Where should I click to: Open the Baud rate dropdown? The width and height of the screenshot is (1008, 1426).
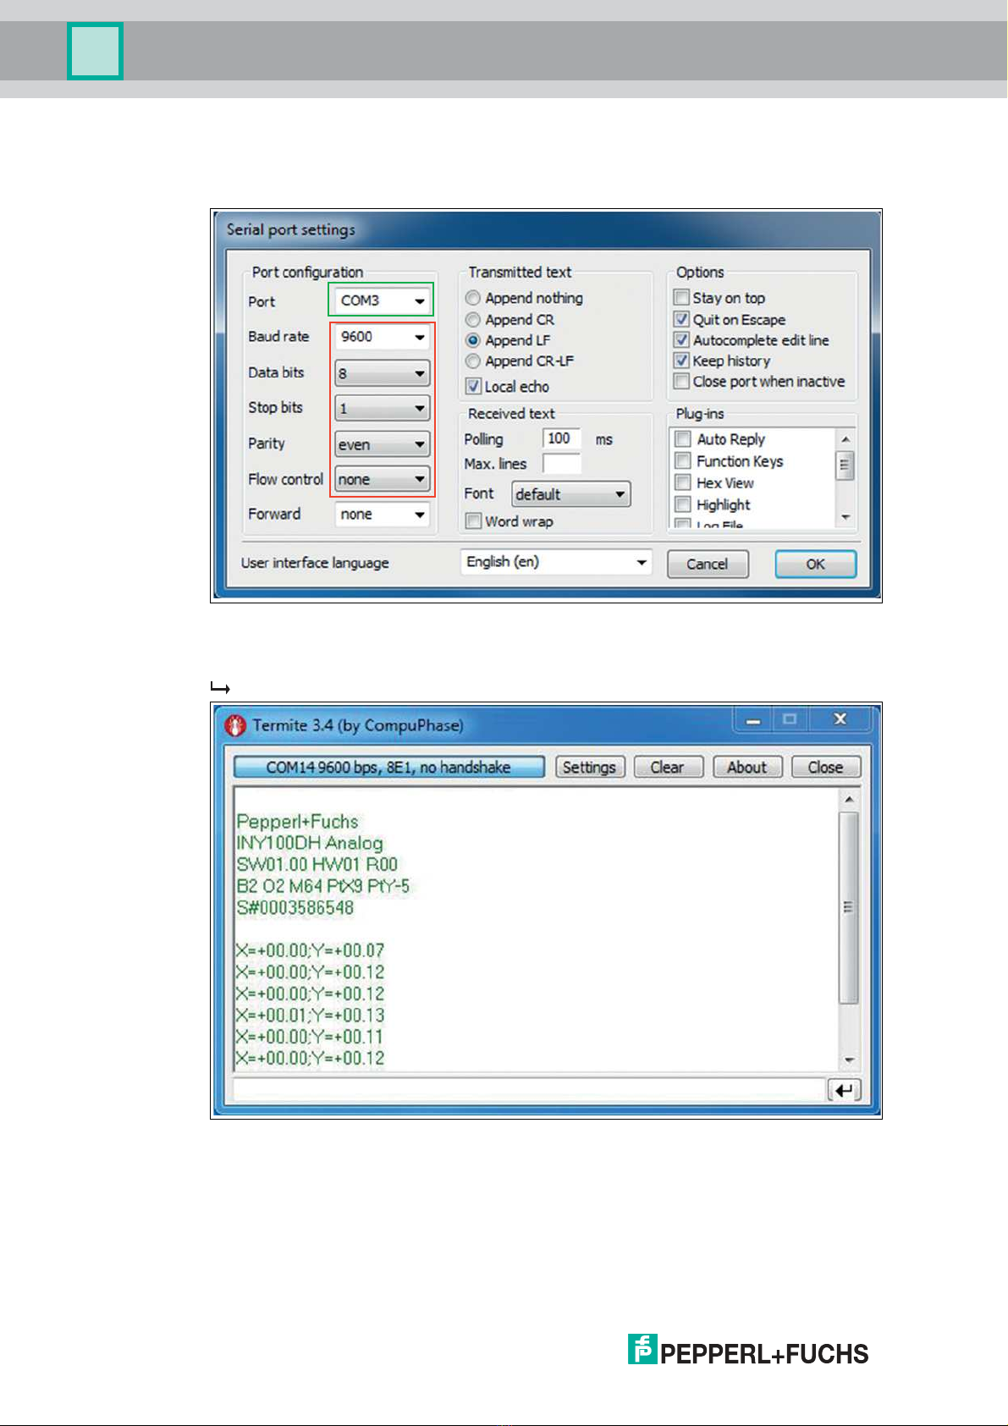point(382,337)
